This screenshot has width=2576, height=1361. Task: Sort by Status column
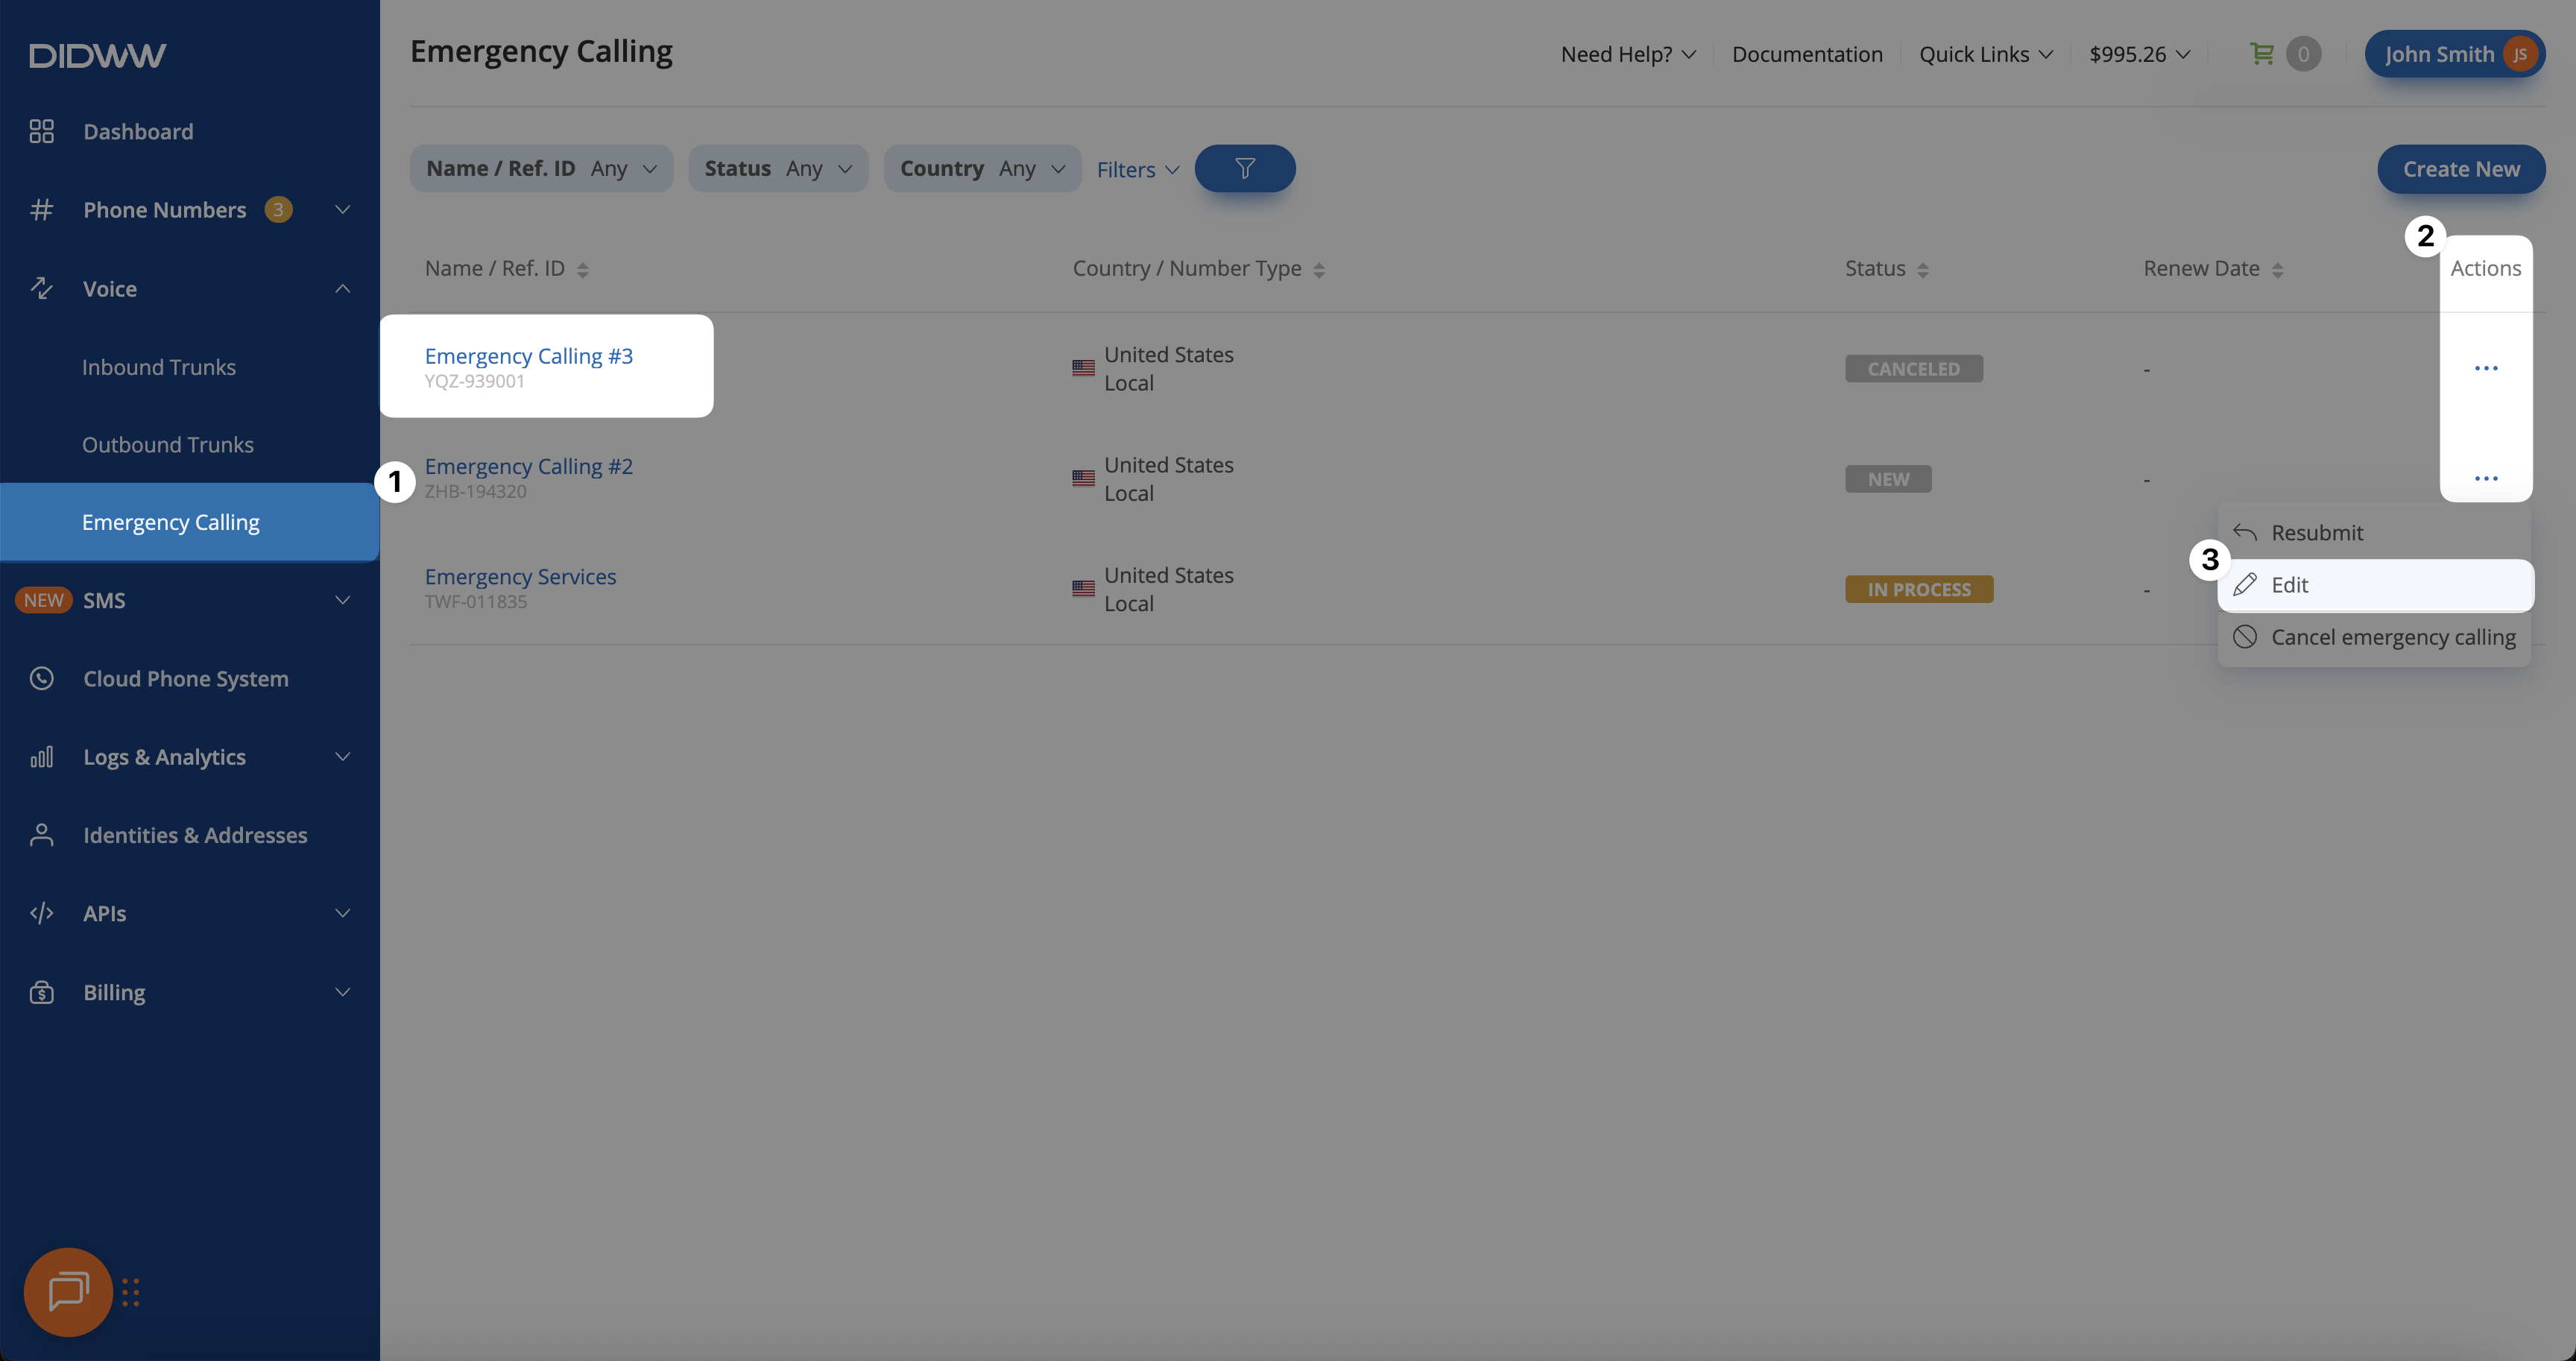[1922, 270]
